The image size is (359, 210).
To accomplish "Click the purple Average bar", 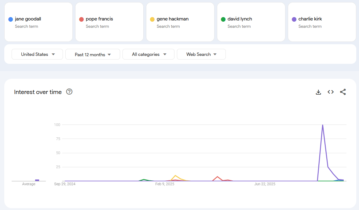I will (x=37, y=180).
